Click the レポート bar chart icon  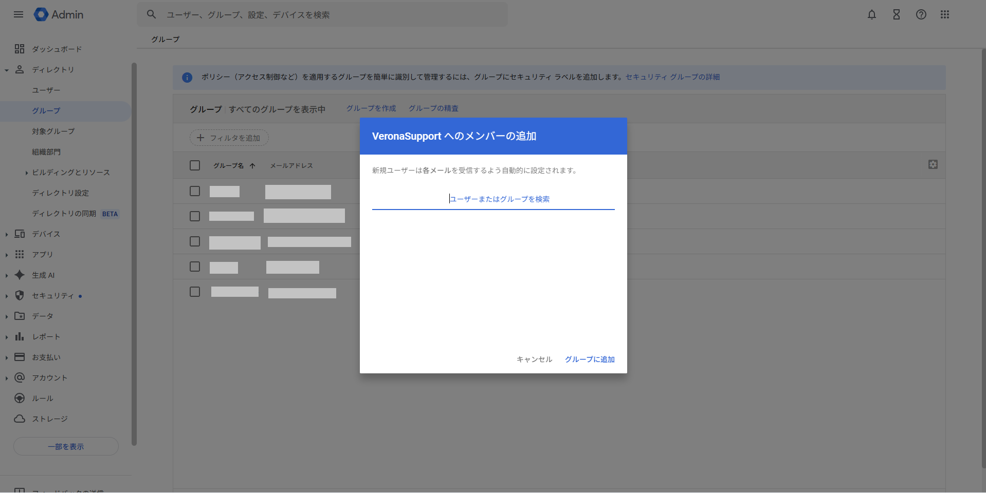(x=20, y=336)
